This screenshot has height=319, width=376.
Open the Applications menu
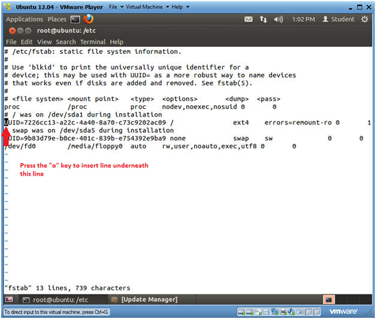click(x=25, y=19)
